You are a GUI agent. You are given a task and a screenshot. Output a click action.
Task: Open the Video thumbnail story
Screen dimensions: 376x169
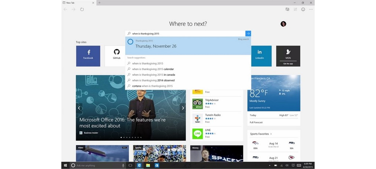pos(102,153)
